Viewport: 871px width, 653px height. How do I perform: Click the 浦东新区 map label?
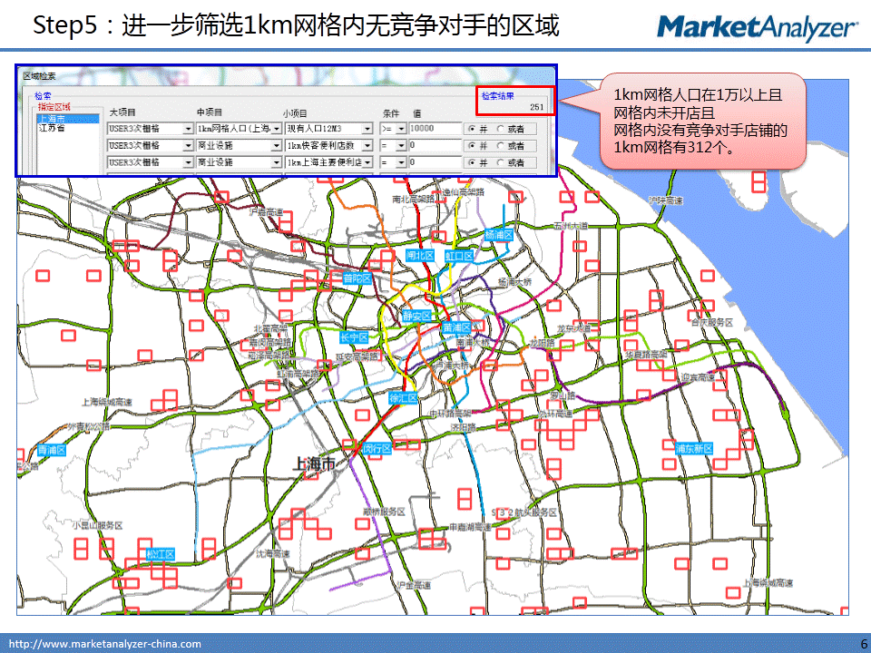[694, 449]
